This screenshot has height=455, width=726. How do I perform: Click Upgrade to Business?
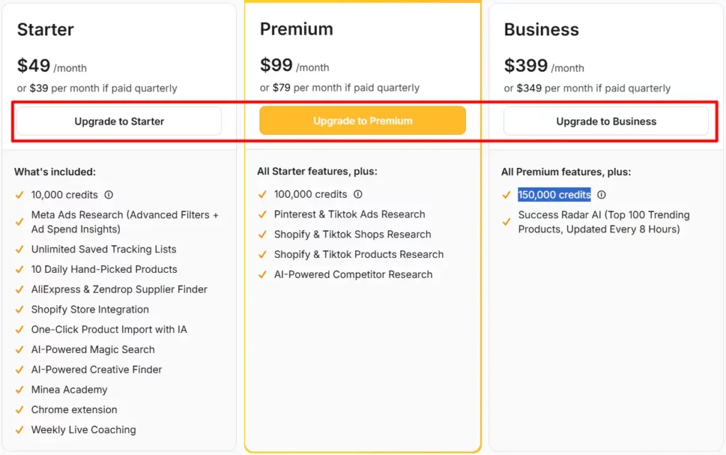pyautogui.click(x=606, y=120)
